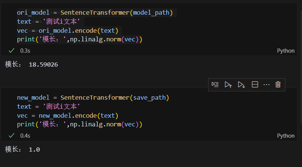Select output value 18.59026
Screen dimensions: 302x167
pyautogui.click(x=43, y=65)
